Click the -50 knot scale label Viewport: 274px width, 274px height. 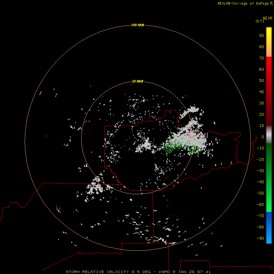tap(260, 193)
